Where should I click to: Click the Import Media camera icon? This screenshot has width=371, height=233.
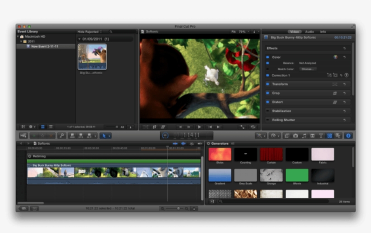point(23,136)
